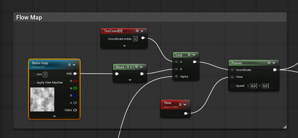Click the Noise map UVs input pin

click(x=33, y=75)
